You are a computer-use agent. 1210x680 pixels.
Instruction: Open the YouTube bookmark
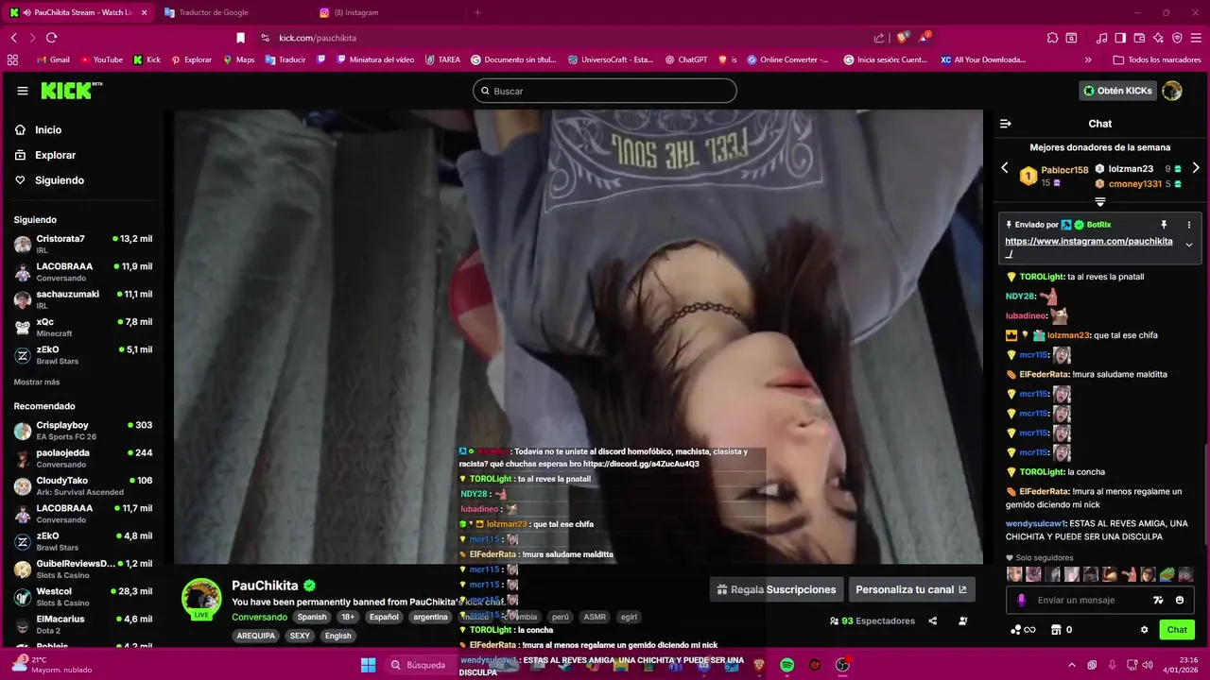coord(102,59)
